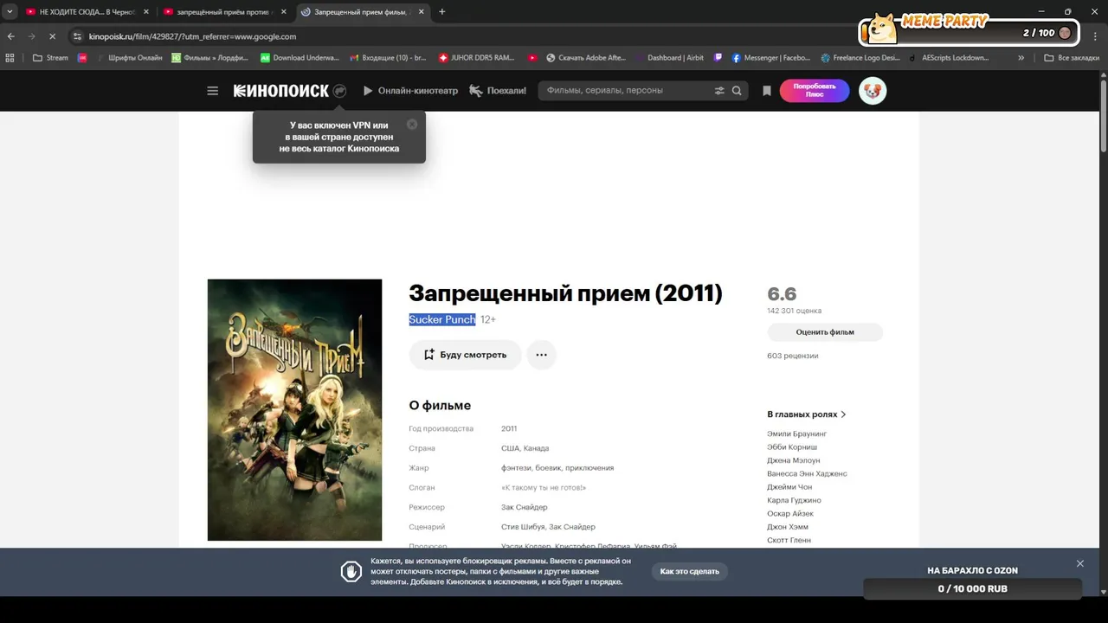
Task: Open the Фильмы » Лордфи bookmark
Action: [x=209, y=58]
